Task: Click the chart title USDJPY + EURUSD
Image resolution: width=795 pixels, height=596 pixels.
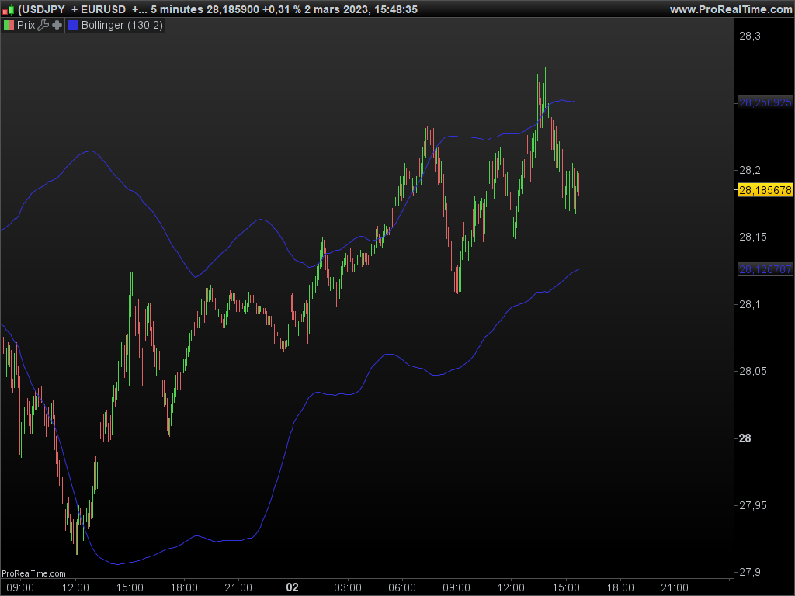Action: pos(72,9)
